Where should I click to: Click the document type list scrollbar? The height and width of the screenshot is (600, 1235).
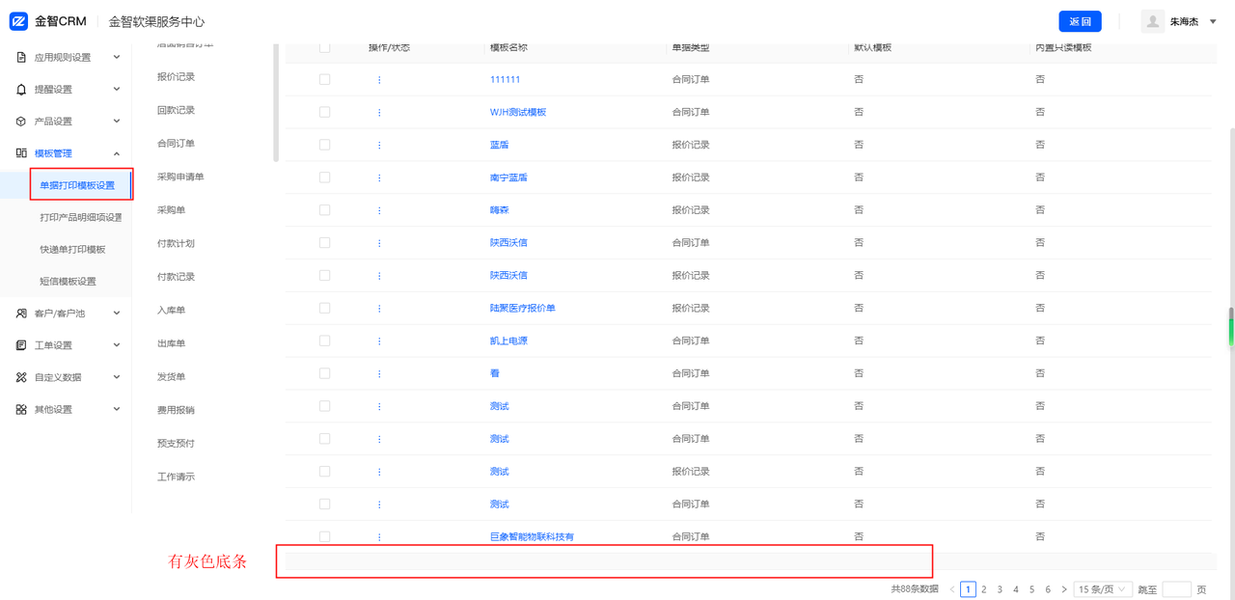point(276,101)
